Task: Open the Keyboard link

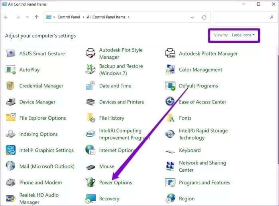Action: click(x=190, y=151)
